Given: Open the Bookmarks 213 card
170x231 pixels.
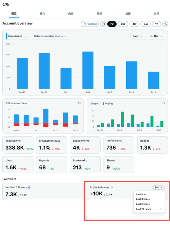Looking at the screenshot, I should [x=85, y=165].
